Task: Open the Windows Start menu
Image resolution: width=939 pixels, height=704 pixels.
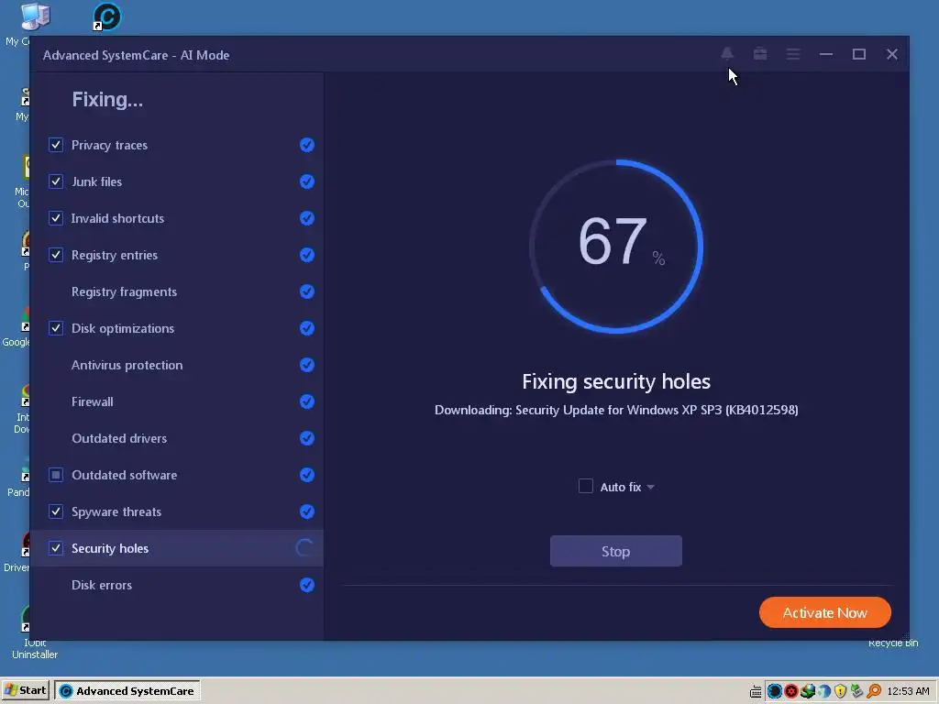Action: point(27,691)
